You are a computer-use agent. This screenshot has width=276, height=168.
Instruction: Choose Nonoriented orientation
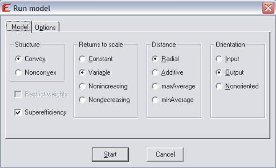[219, 86]
